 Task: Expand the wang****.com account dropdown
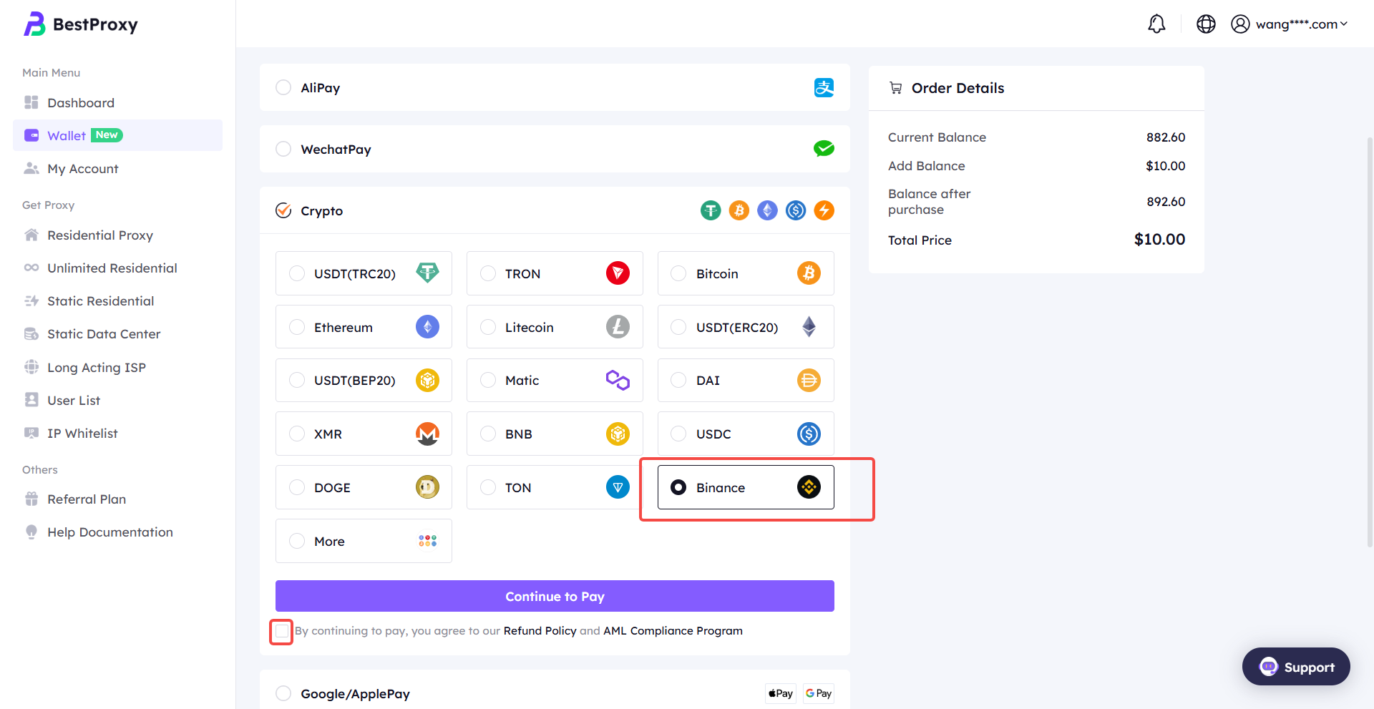pos(1302,24)
